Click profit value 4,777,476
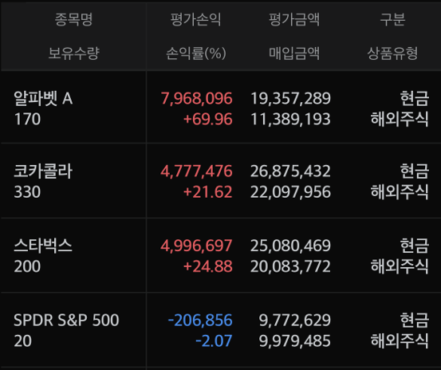441x370 pixels. pyautogui.click(x=197, y=171)
